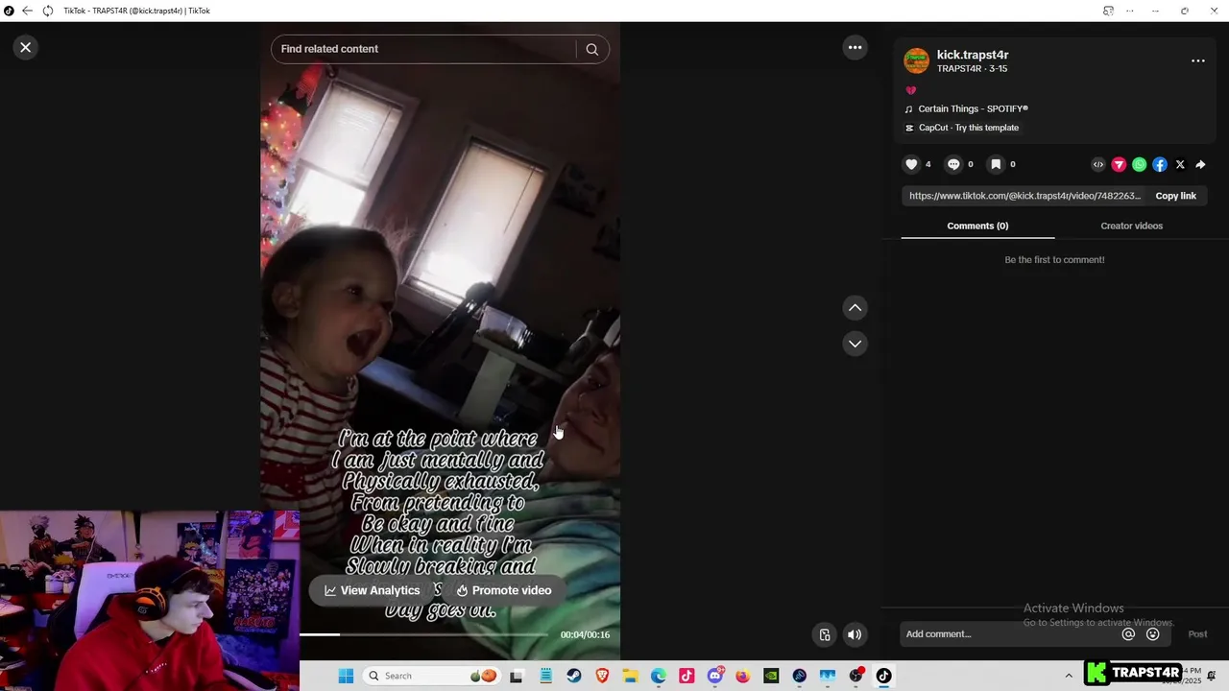Post the comment
This screenshot has height=691, width=1229.
point(1197,633)
